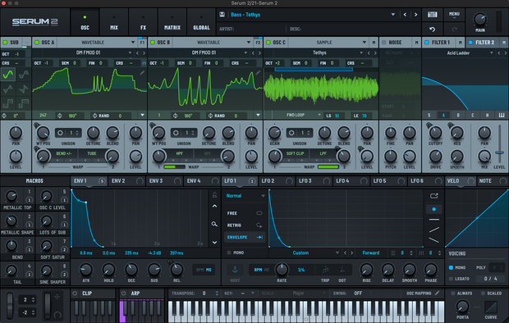509x323 pixels.
Task: Click the envelope lock icon
Action: coord(214,194)
